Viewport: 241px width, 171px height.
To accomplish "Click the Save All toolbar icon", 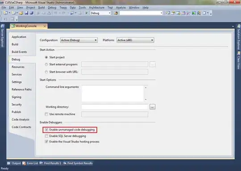I will coord(32,13).
